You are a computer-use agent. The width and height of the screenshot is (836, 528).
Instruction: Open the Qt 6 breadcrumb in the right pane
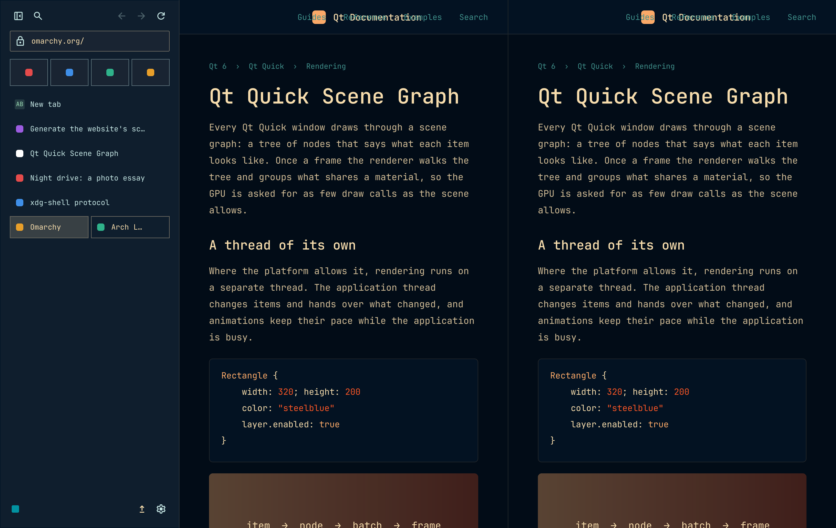546,66
